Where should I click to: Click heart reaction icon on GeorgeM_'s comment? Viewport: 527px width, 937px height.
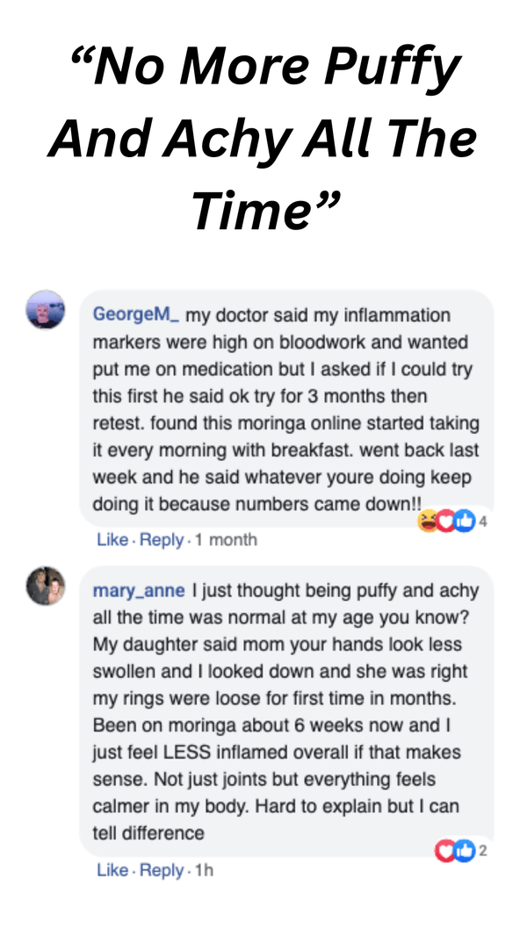(446, 521)
